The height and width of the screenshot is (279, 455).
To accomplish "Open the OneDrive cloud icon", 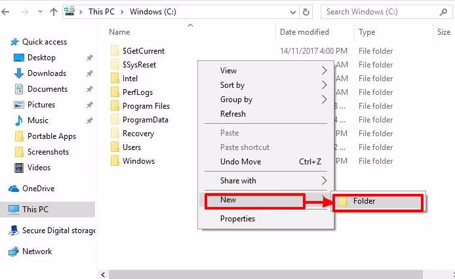I will [x=14, y=189].
